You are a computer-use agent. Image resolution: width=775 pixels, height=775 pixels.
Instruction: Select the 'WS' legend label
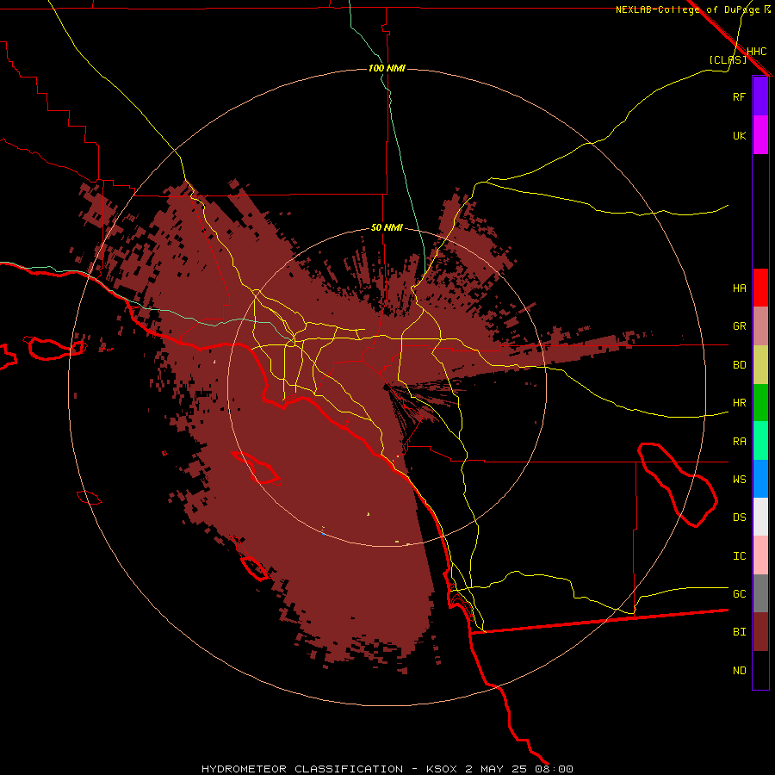point(739,480)
